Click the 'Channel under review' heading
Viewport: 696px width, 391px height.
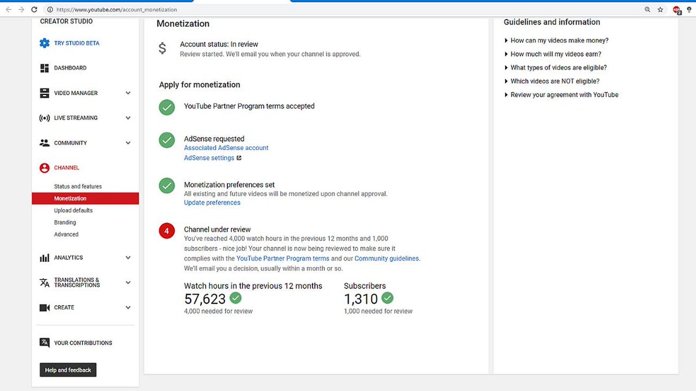click(217, 230)
